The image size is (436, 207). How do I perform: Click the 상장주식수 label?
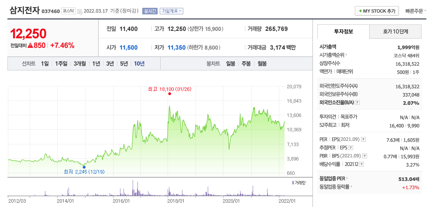330,63
